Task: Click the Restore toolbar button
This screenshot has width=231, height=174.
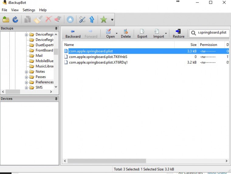Action: [x=178, y=33]
